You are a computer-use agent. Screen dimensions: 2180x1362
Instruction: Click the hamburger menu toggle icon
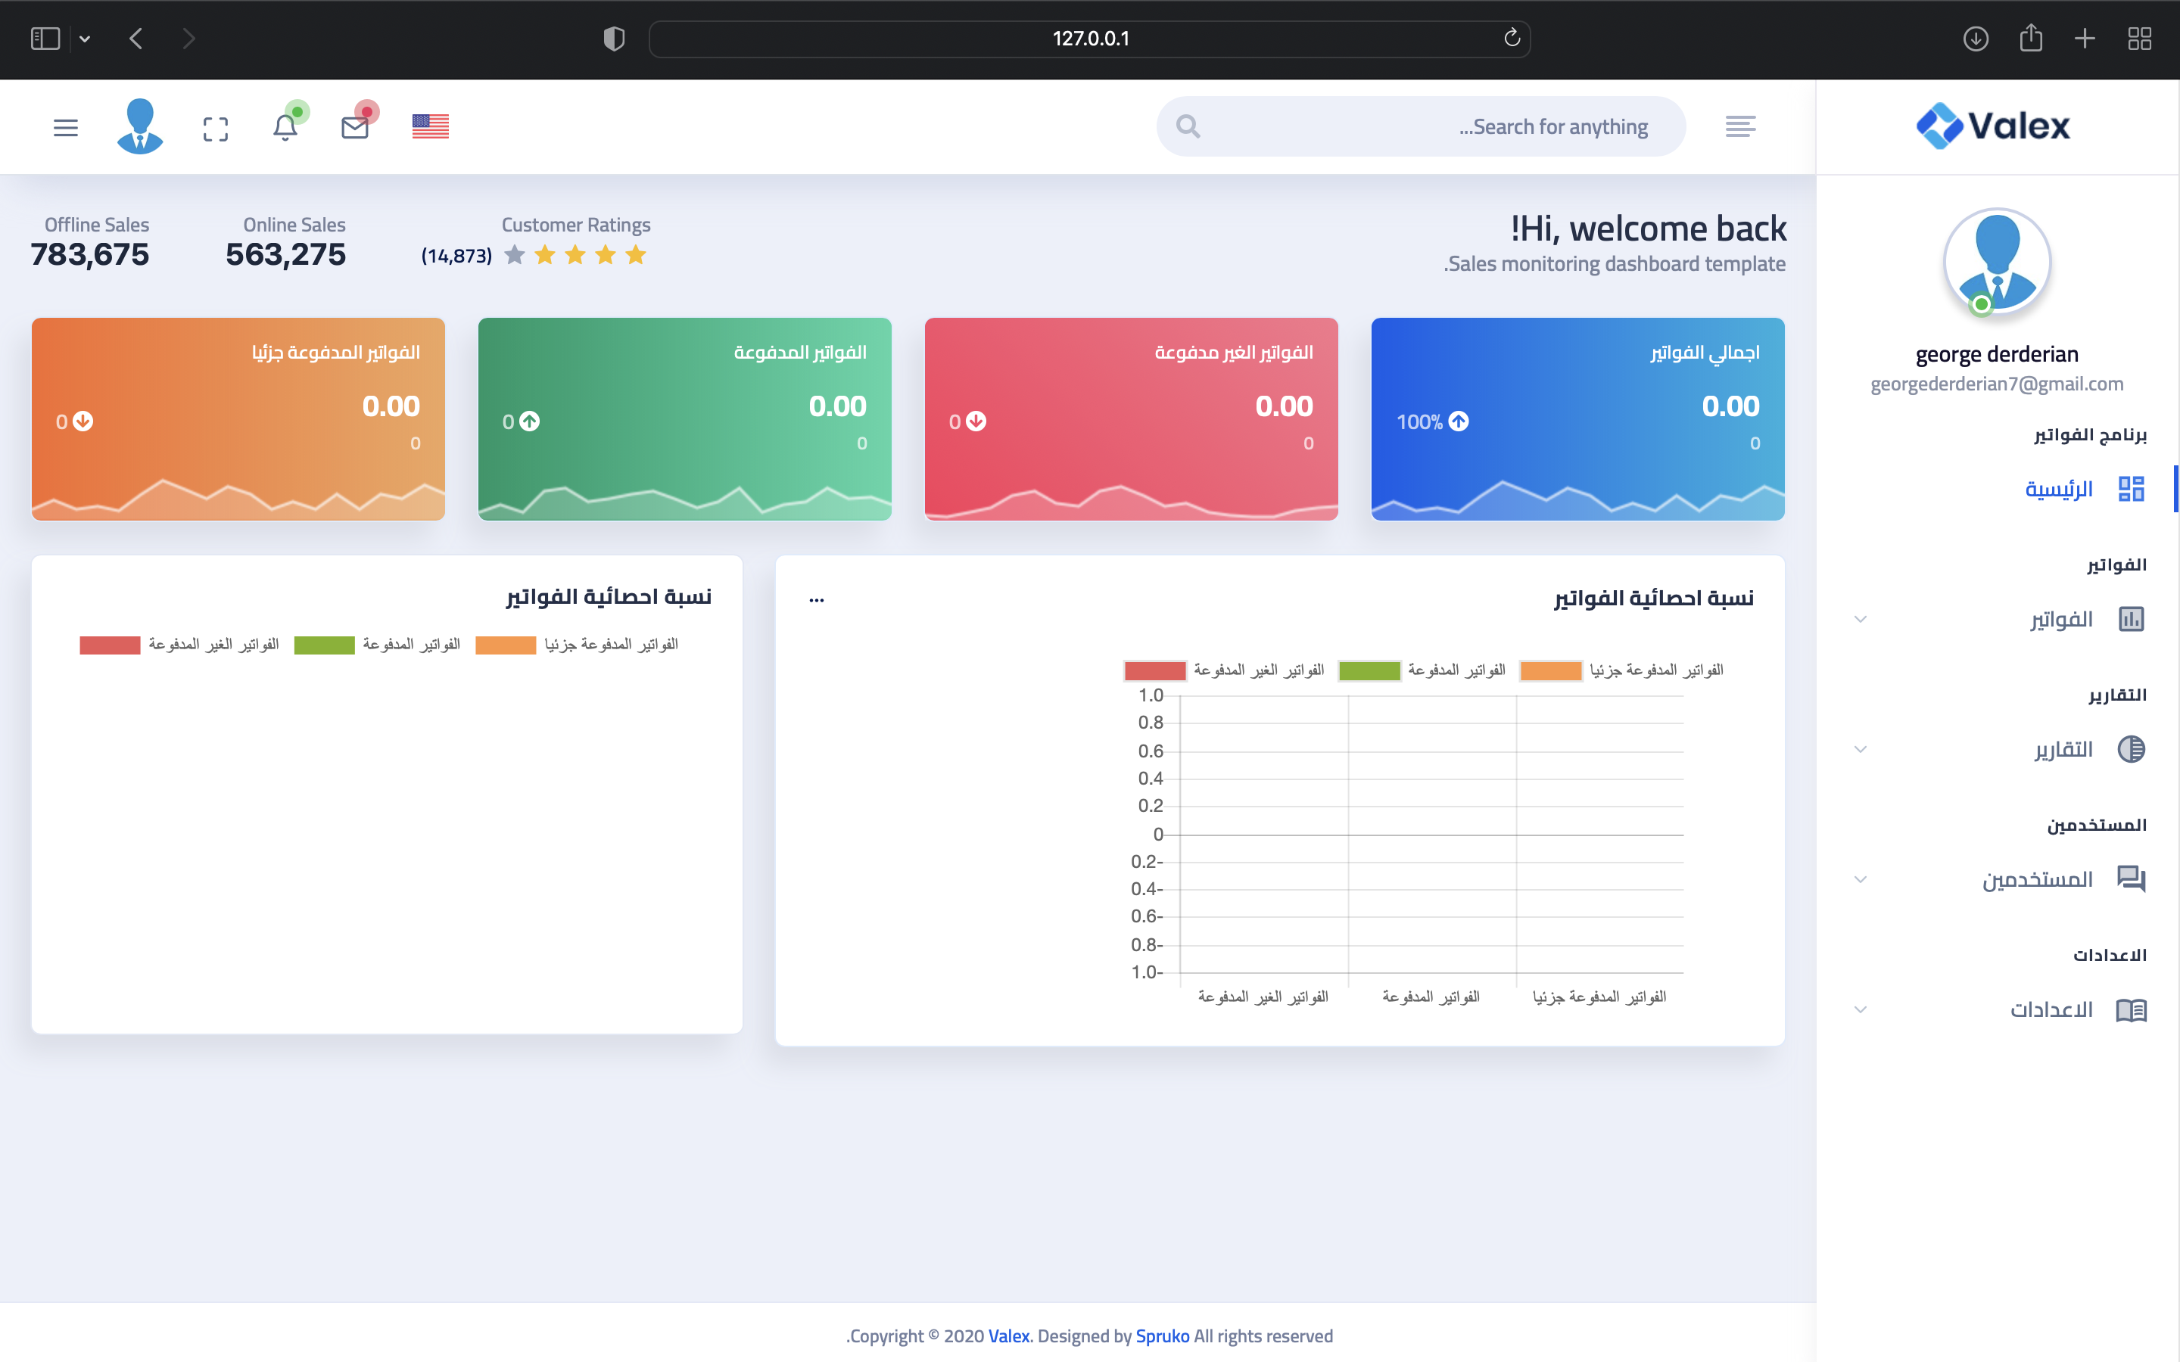tap(66, 128)
